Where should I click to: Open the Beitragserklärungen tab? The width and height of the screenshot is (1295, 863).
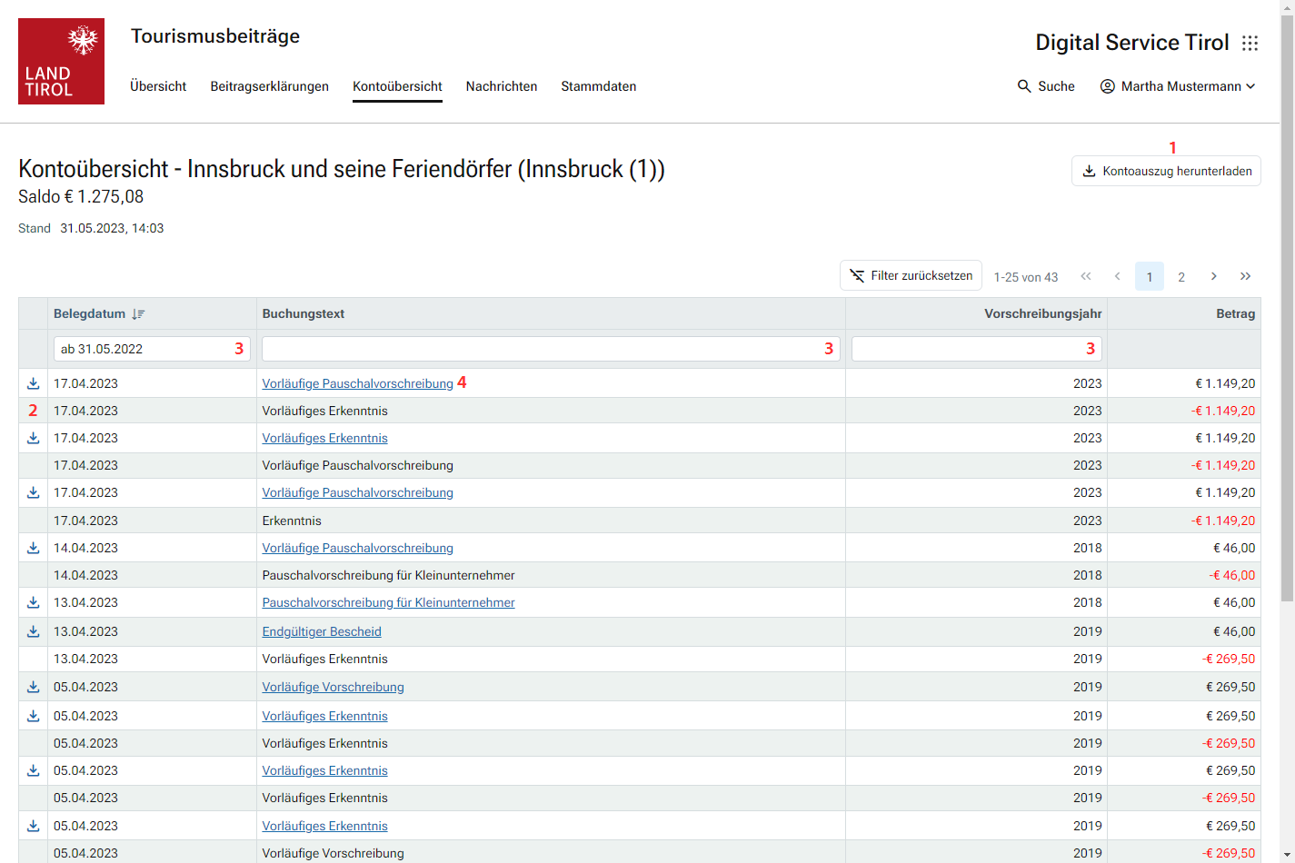tap(269, 86)
